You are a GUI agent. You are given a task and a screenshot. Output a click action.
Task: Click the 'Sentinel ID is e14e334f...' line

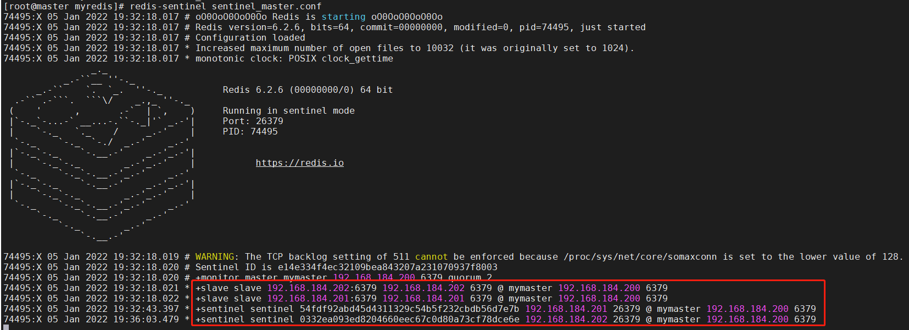pos(250,267)
